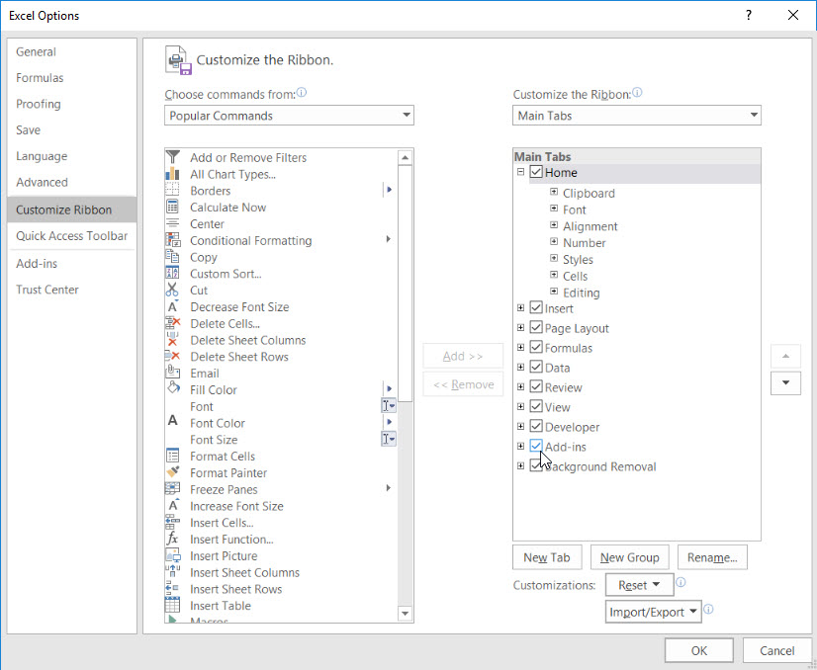Screen dimensions: 817x670
Task: Cancel the Excel Options dialog
Action: click(x=776, y=651)
